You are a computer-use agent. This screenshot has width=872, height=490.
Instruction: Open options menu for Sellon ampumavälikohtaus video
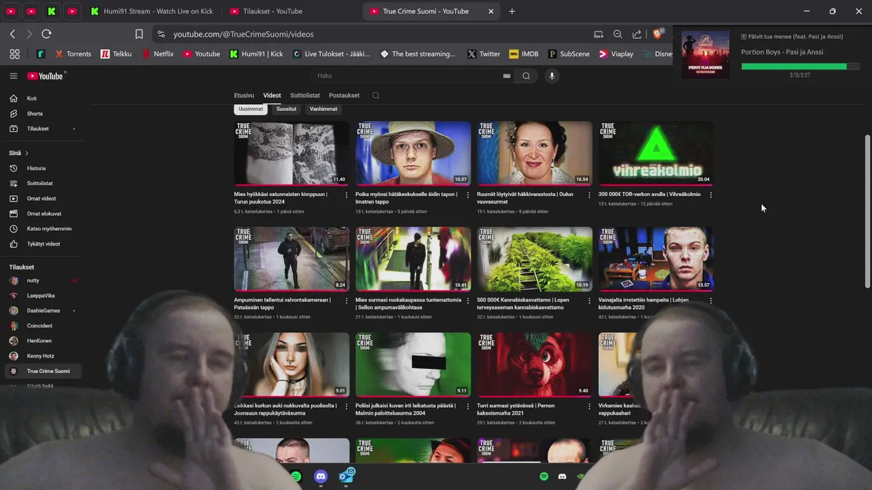(468, 300)
